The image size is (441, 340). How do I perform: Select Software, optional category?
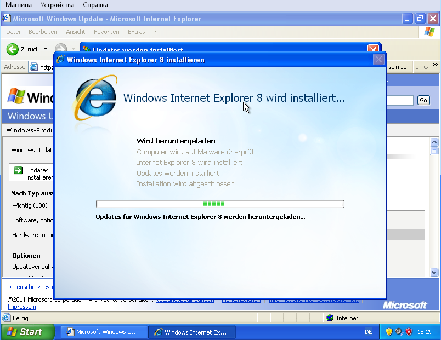tap(32, 220)
